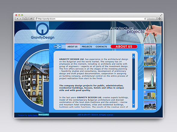The width and height of the screenshot is (177, 132).
Task: Click the GravityDesign logo
Action: (x=42, y=31)
